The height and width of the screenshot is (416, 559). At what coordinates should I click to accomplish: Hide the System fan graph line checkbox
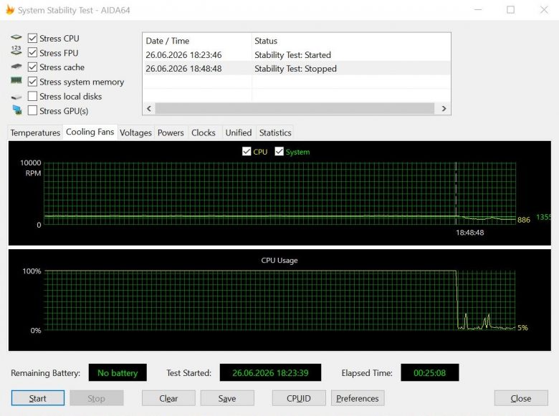pos(279,151)
